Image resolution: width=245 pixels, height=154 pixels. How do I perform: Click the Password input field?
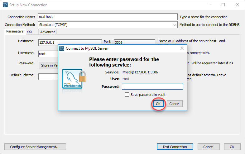(152, 87)
